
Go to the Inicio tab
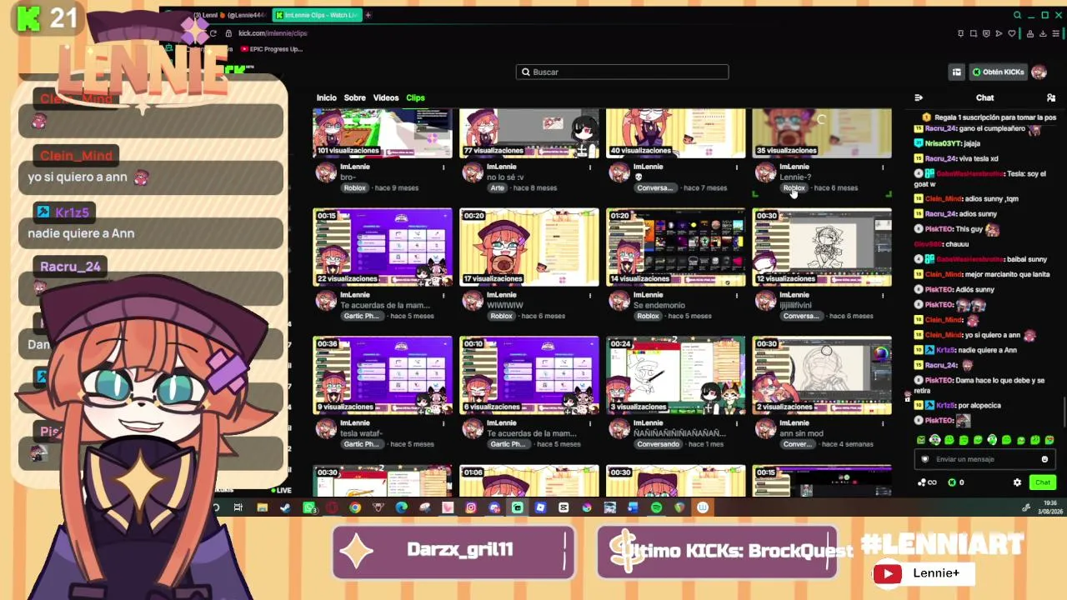pos(327,98)
